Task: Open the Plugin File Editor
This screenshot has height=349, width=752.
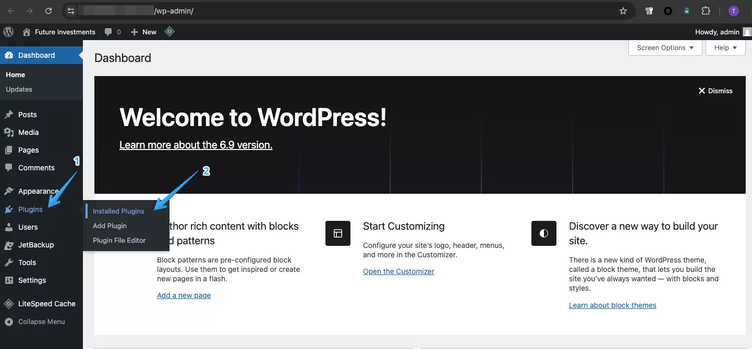Action: [x=119, y=240]
